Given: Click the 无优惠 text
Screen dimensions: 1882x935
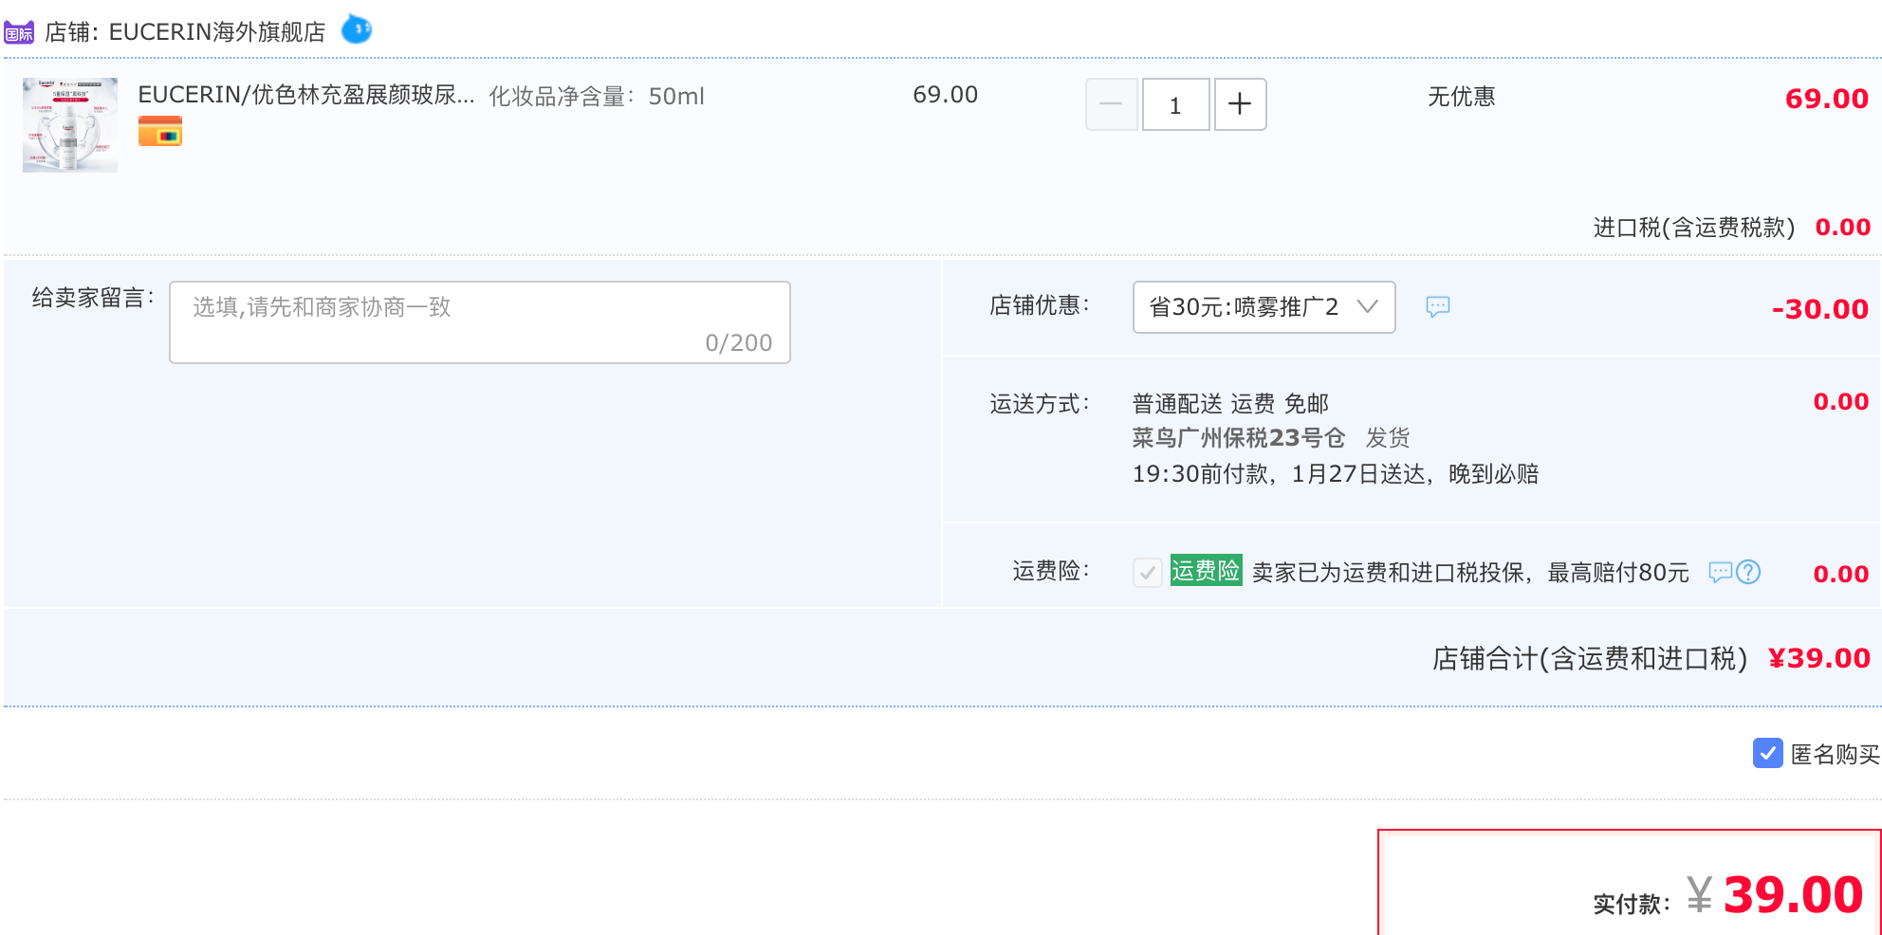Looking at the screenshot, I should [1462, 97].
